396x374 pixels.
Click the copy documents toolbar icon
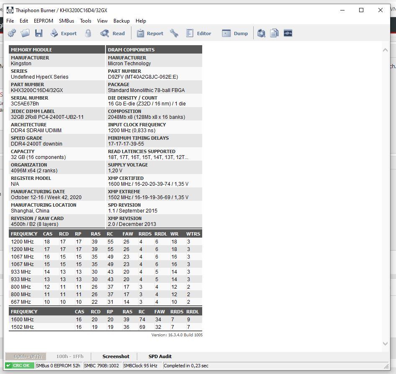274,33
